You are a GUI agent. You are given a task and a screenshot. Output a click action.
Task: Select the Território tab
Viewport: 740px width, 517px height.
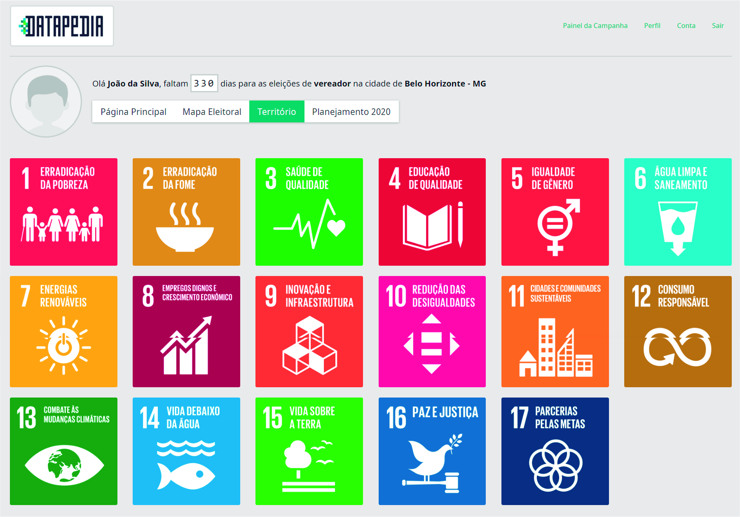pyautogui.click(x=277, y=112)
